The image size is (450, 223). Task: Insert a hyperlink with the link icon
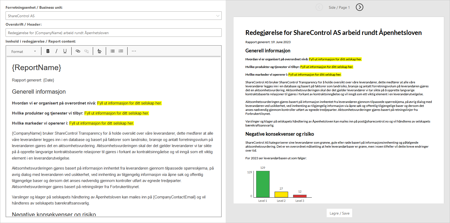pos(78,51)
